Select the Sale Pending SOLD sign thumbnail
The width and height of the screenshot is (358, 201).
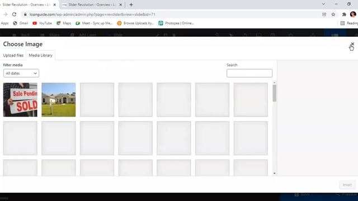(20, 100)
